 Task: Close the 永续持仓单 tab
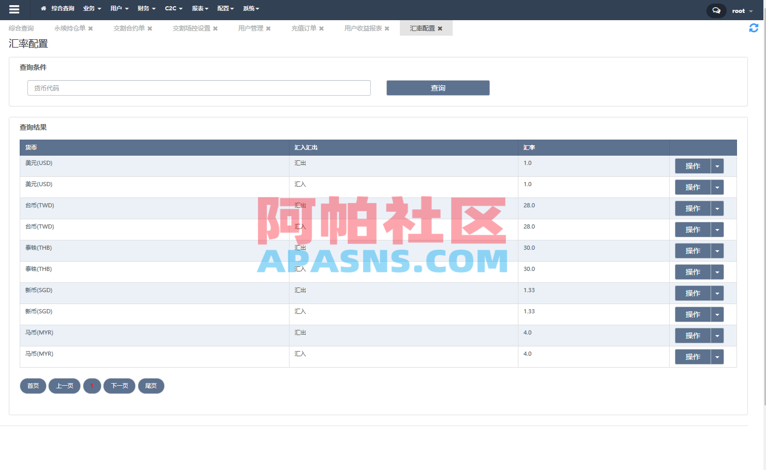pos(91,28)
